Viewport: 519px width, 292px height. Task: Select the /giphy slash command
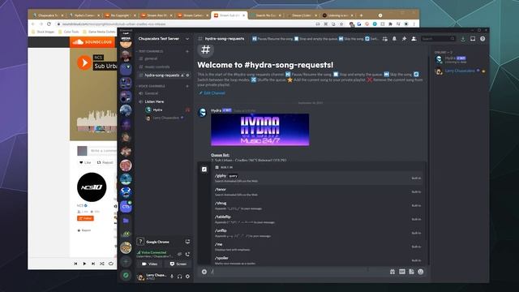[x=318, y=178]
